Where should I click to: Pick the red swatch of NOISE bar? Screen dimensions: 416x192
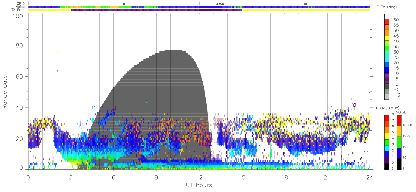pyautogui.click(x=399, y=120)
